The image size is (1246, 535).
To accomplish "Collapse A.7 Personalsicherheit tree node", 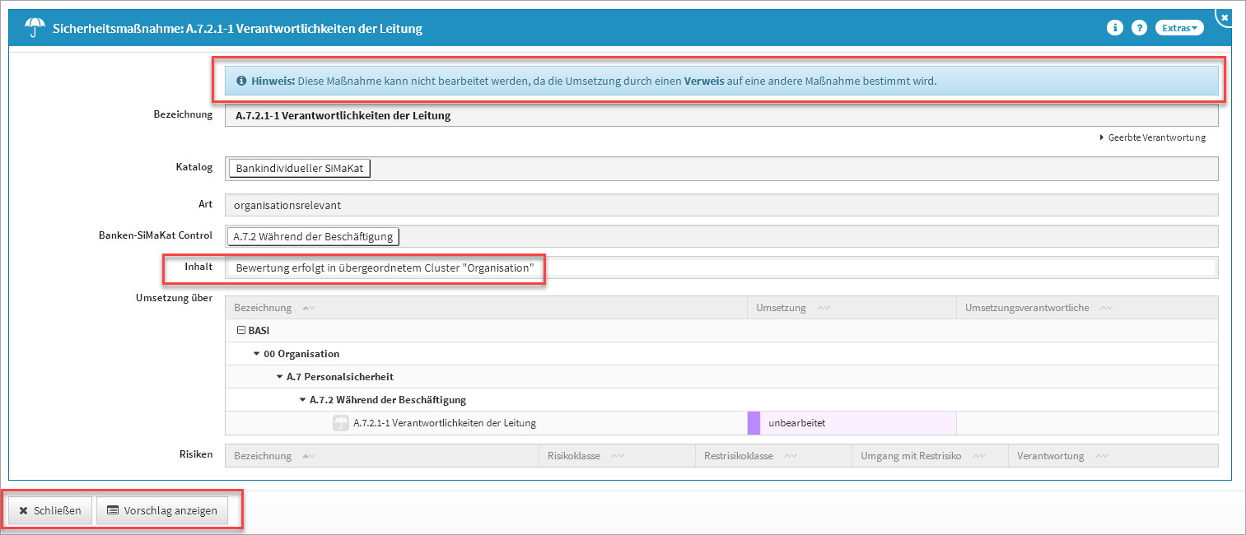I will tap(280, 377).
